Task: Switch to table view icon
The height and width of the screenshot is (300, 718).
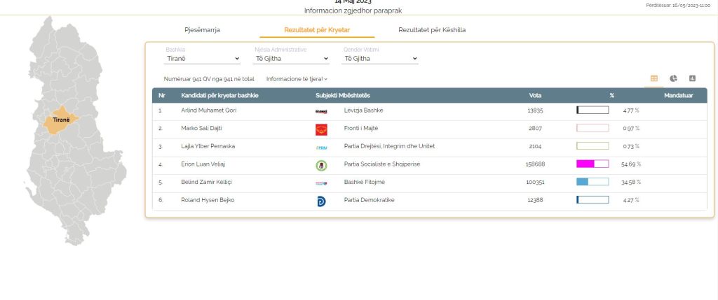Action: (x=654, y=78)
